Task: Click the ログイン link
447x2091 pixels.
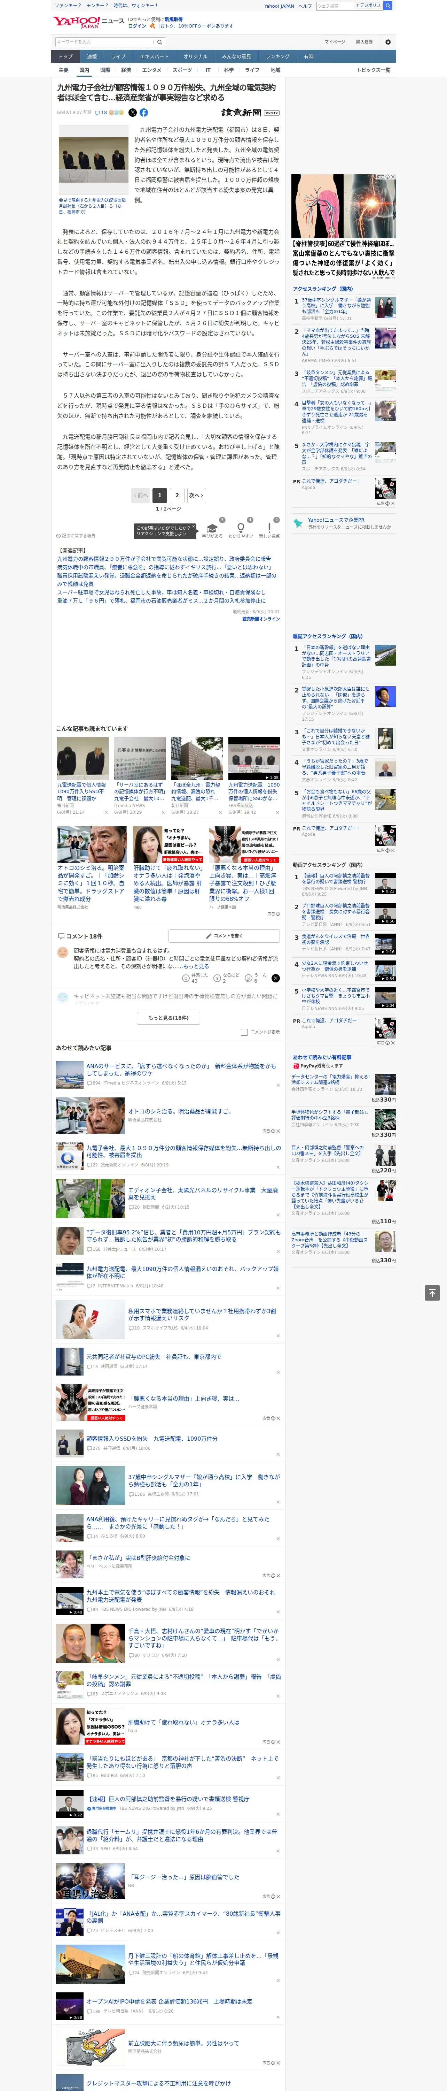Action: (137, 26)
